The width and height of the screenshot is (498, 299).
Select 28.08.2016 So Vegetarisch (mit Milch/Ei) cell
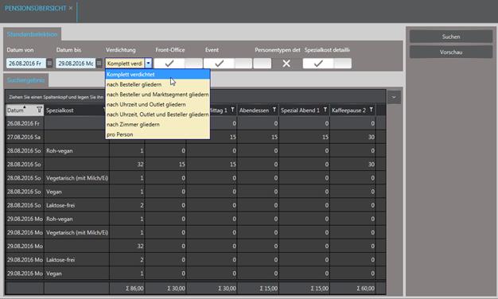click(76, 178)
